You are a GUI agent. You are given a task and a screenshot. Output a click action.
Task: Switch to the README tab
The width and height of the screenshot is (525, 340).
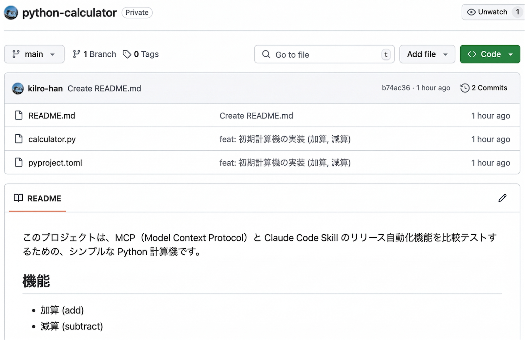click(44, 198)
